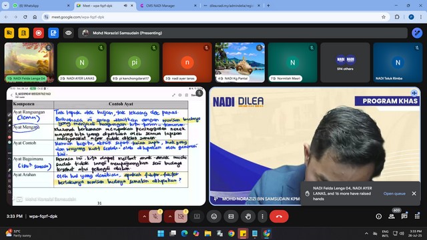The width and height of the screenshot is (427, 240).
Task: Switch to the WhatsApp browser tab
Action: coord(41,5)
